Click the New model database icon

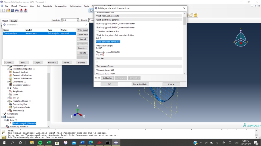point(4,11)
